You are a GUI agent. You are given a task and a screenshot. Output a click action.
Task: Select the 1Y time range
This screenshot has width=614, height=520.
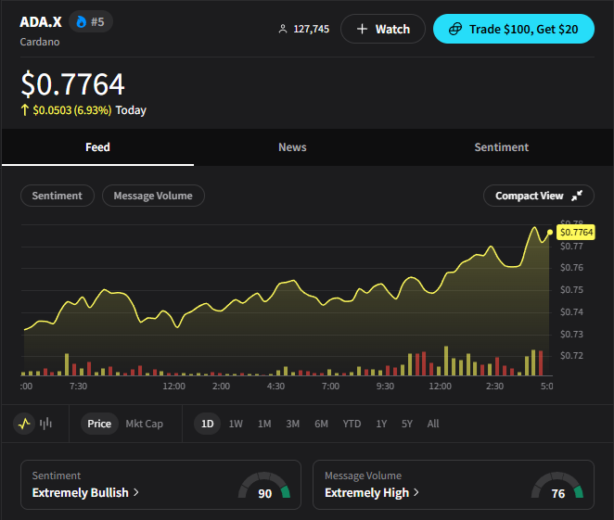[381, 424]
